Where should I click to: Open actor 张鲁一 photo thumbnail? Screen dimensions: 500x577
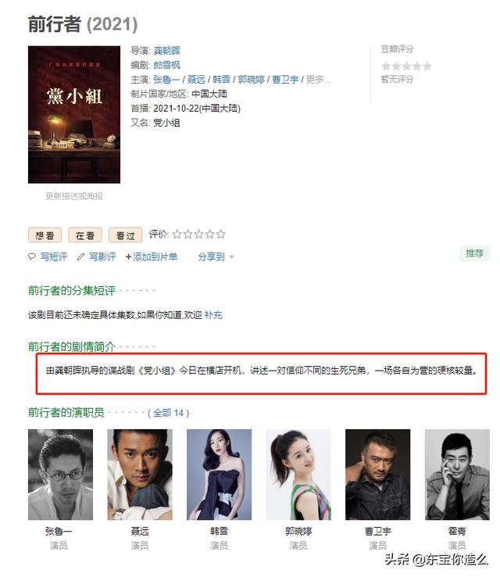click(x=61, y=475)
